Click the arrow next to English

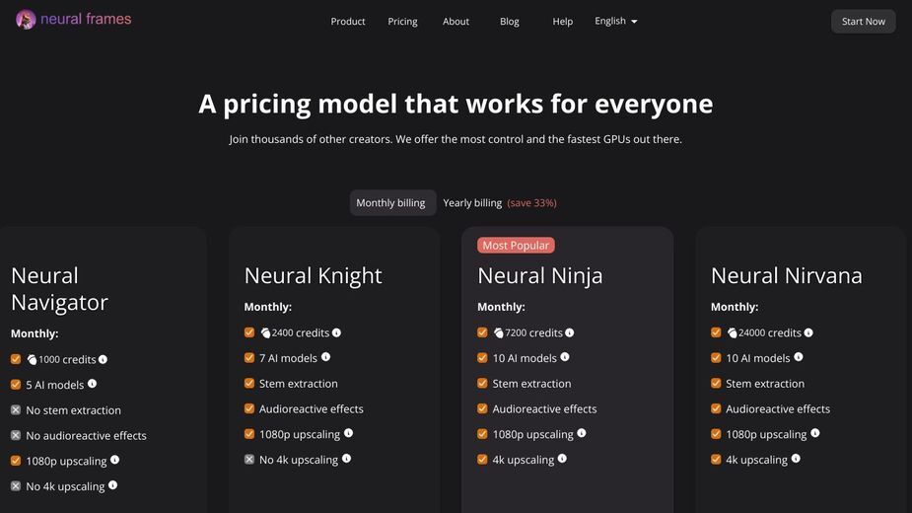click(634, 22)
